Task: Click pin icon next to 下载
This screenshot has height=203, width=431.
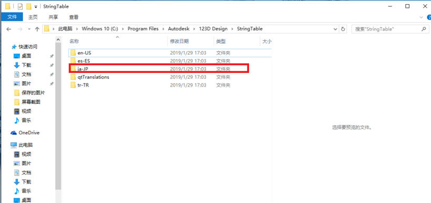Action: pyautogui.click(x=52, y=65)
